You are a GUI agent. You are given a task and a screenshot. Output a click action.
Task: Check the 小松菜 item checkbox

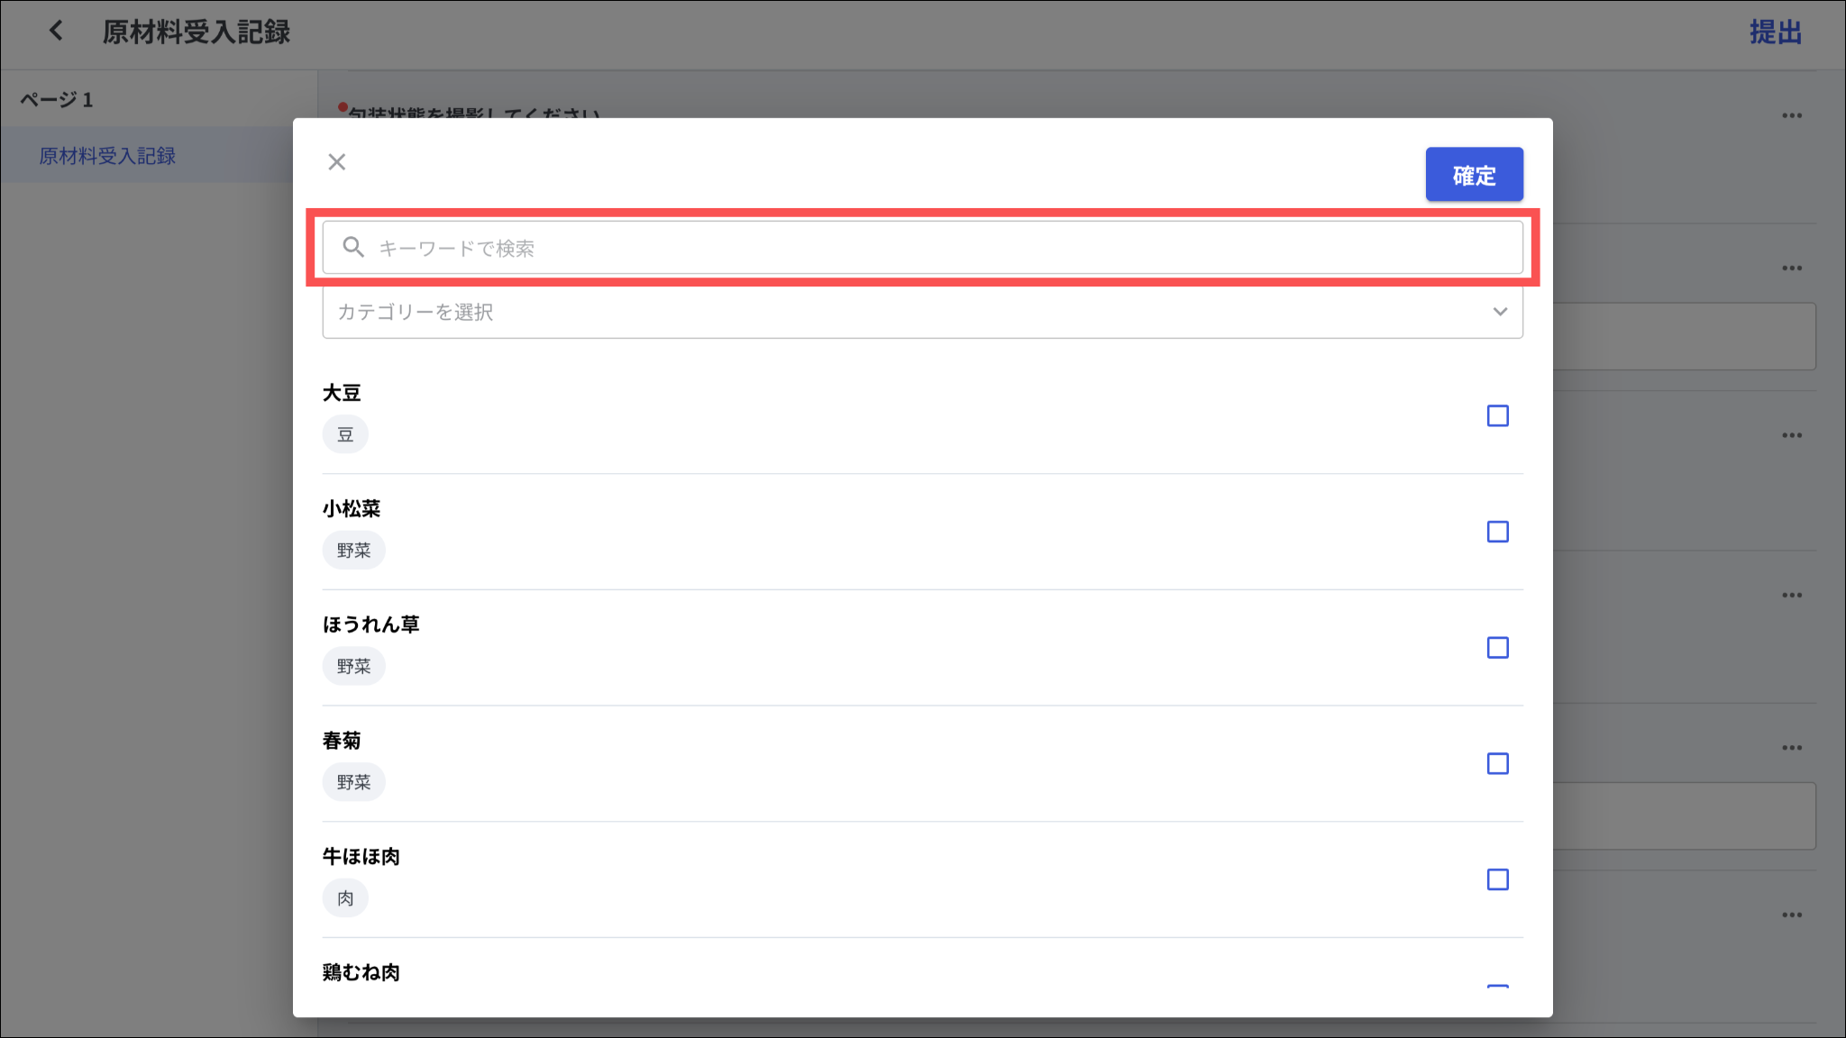[1497, 532]
